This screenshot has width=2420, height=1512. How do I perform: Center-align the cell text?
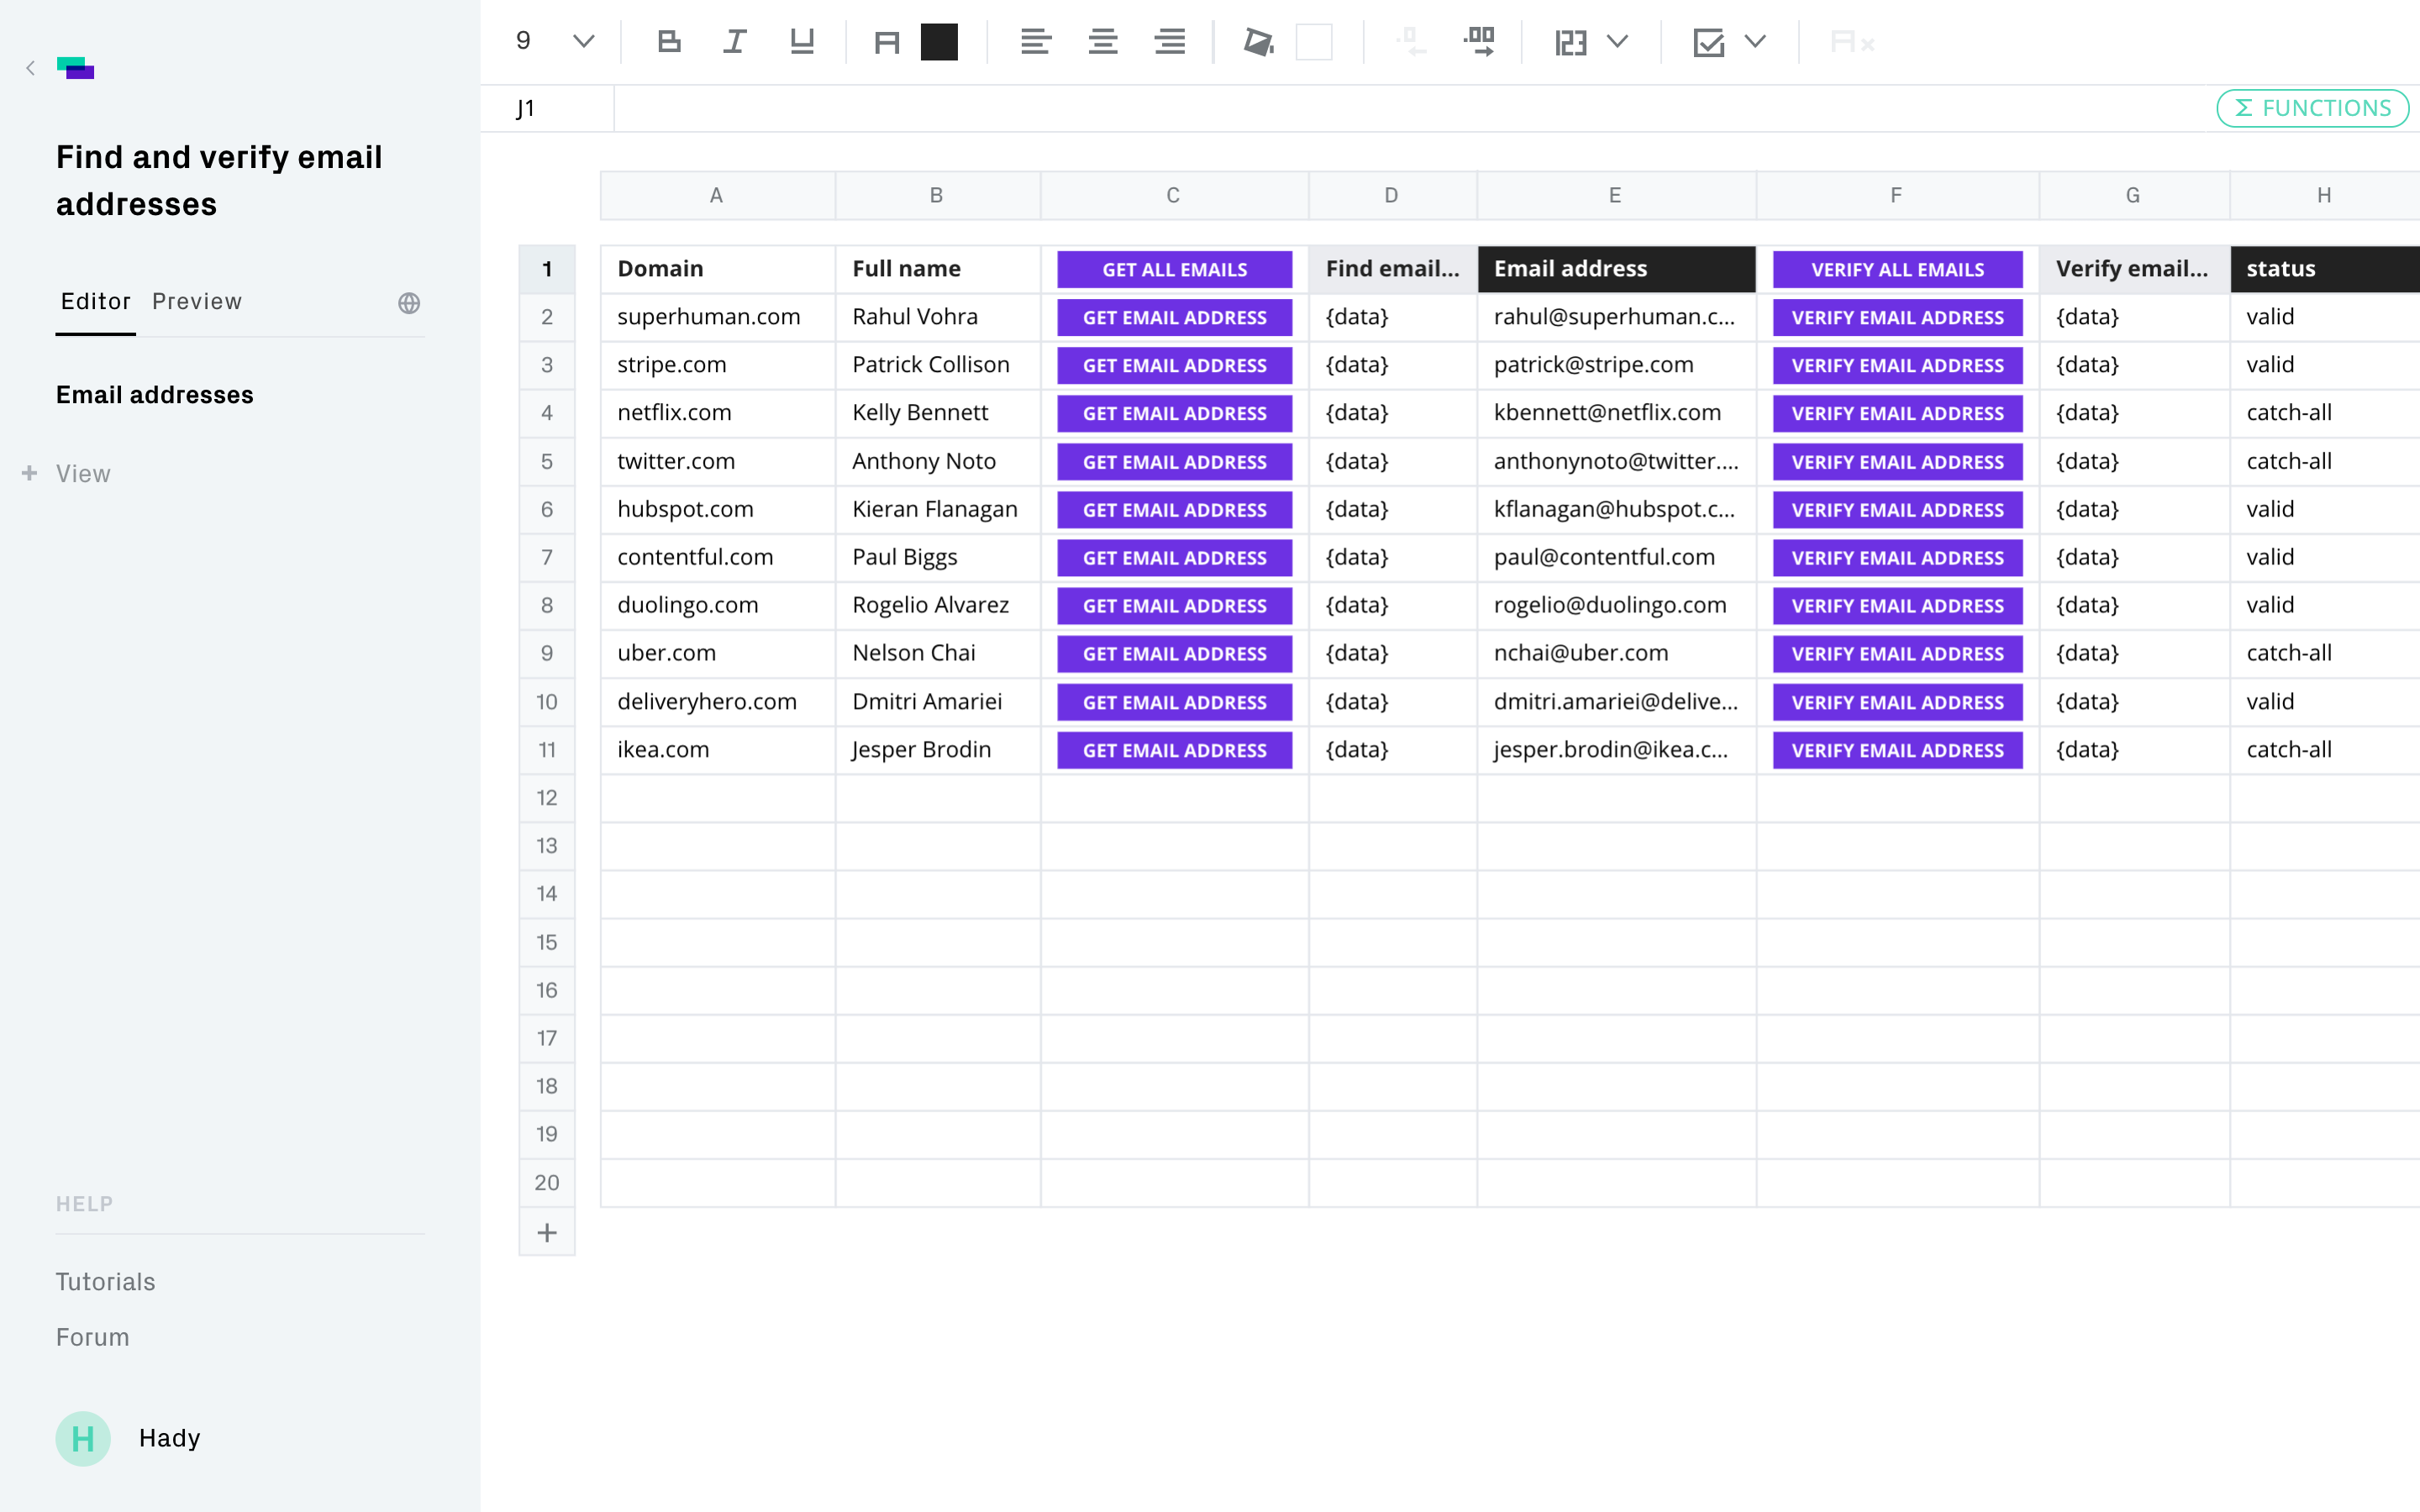point(1103,42)
